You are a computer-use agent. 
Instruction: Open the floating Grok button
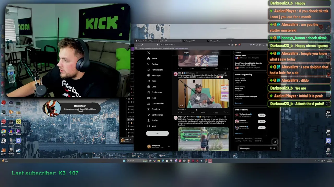pos(275,142)
